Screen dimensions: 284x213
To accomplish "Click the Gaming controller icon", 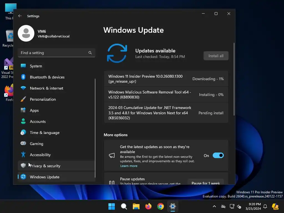I will coord(23,143).
